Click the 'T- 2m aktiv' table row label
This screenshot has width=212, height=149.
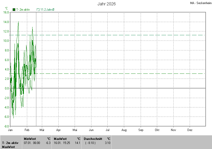[x=10, y=143]
